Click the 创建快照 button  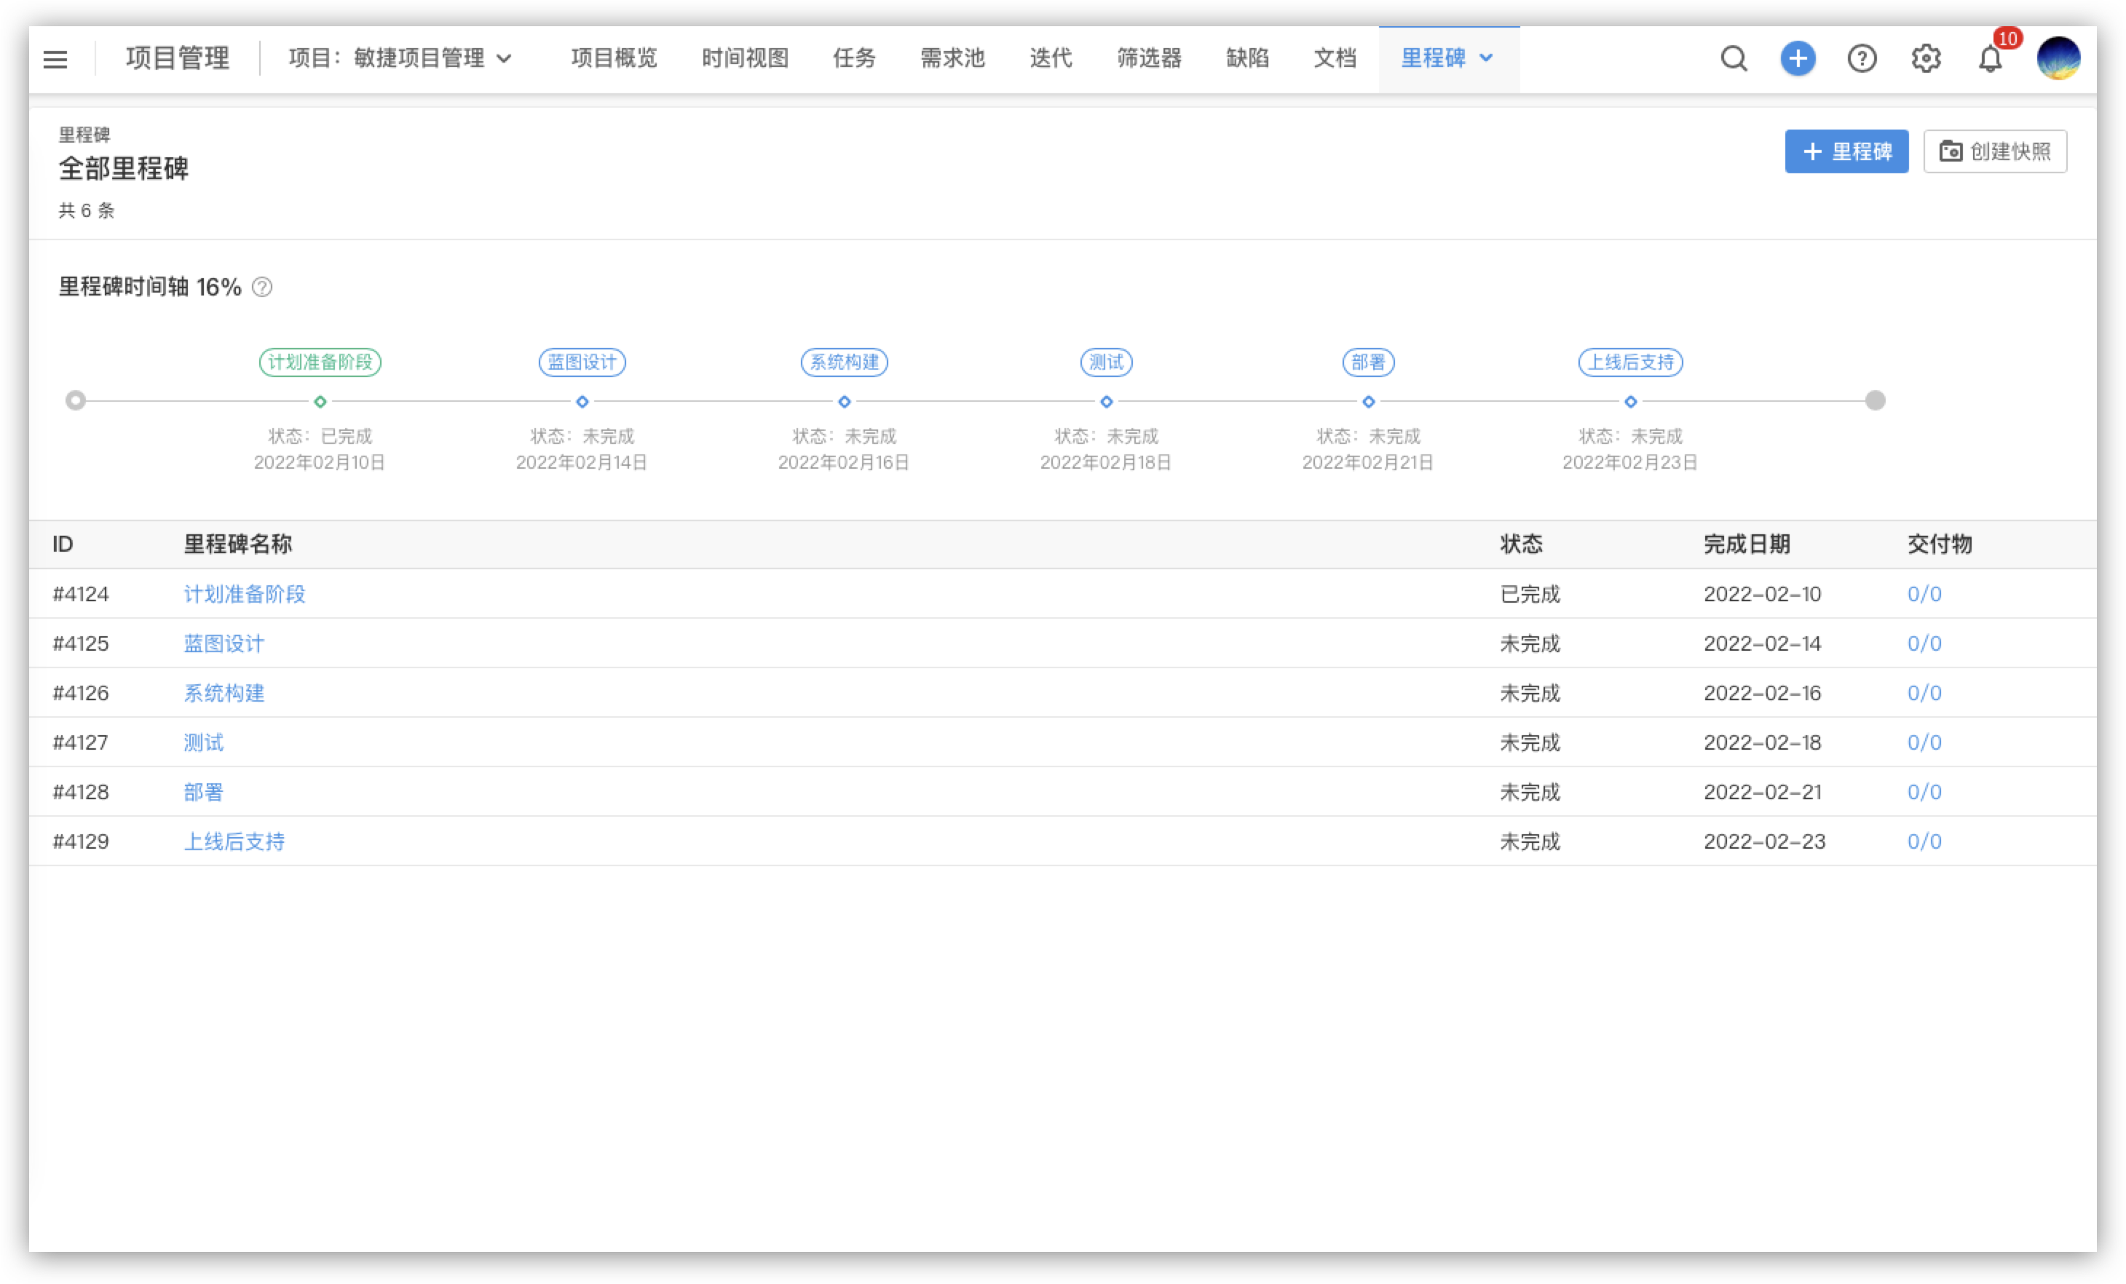pyautogui.click(x=1995, y=152)
